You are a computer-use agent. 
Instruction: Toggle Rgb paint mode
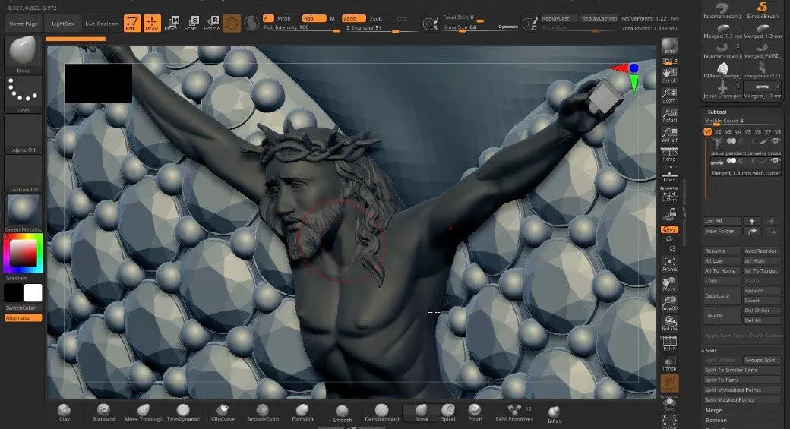click(x=314, y=19)
